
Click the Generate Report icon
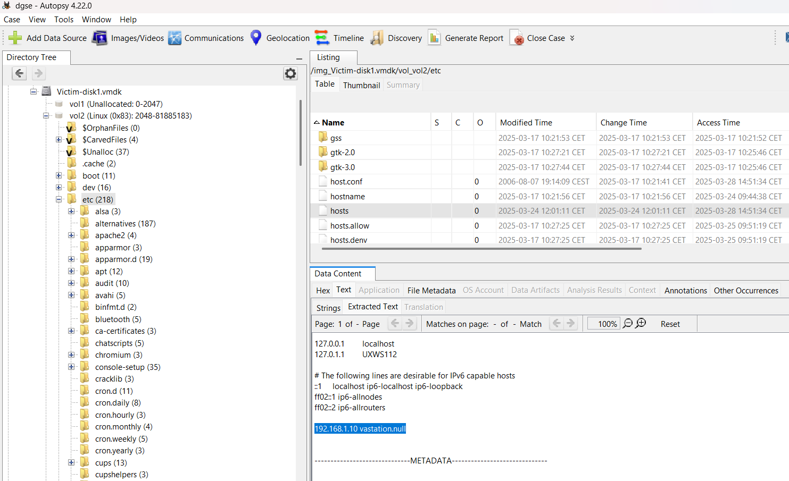(434, 38)
